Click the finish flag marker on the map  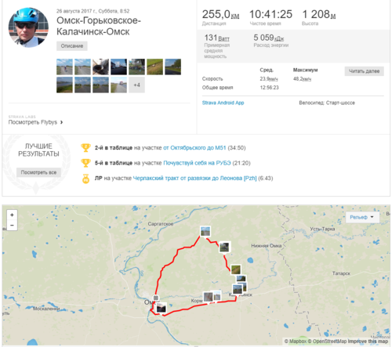156,298
